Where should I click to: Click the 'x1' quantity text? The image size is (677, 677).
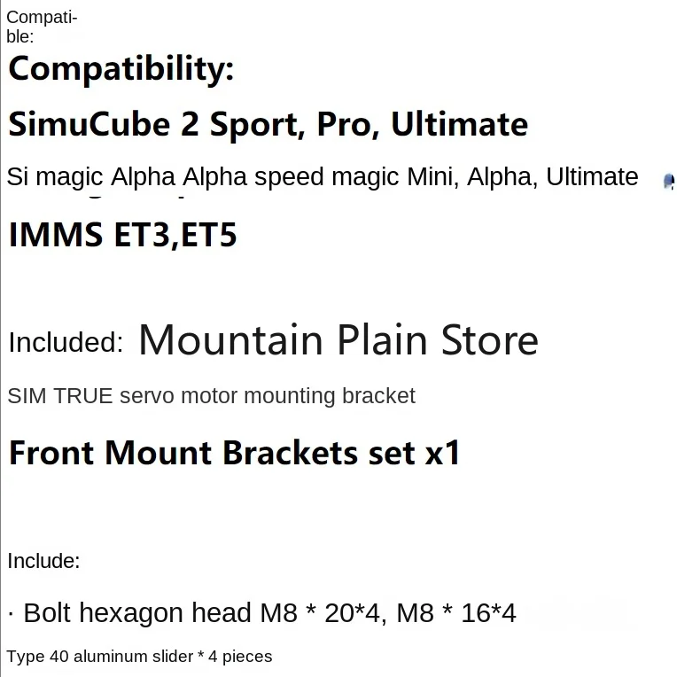(443, 454)
